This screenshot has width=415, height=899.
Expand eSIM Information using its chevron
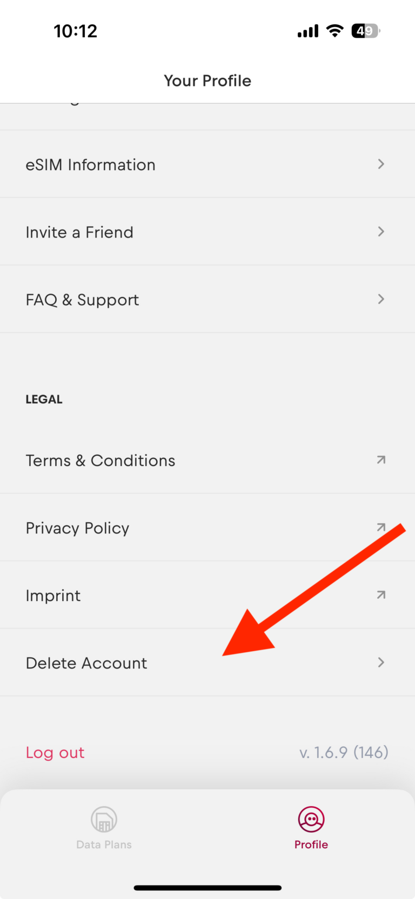[381, 164]
